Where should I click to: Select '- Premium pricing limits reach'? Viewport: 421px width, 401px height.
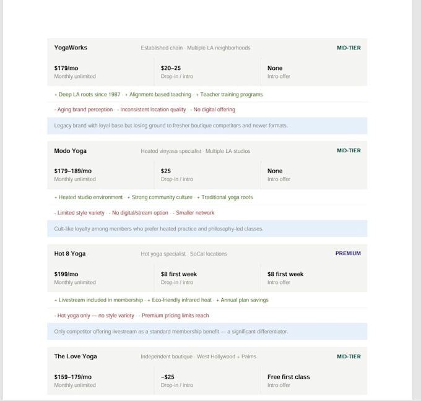174,316
